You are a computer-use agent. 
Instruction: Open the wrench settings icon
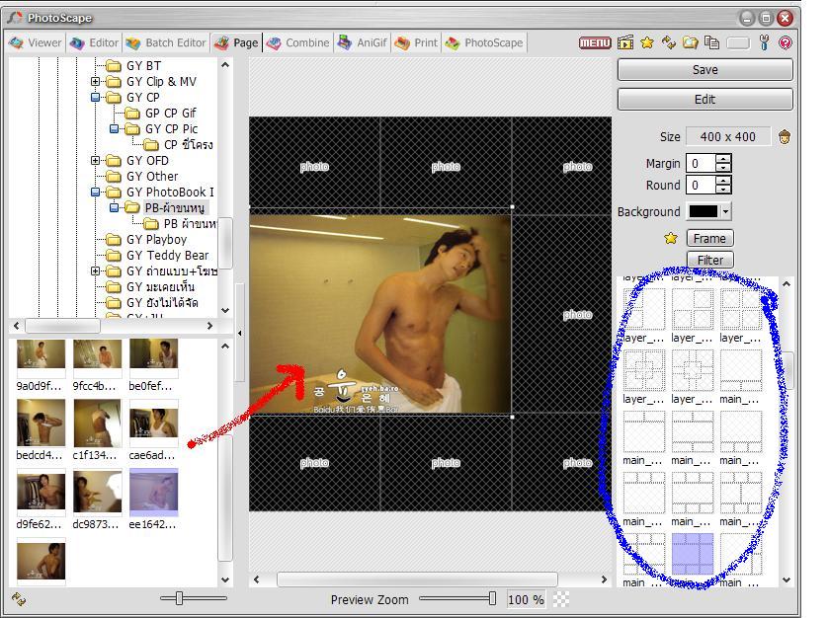764,42
